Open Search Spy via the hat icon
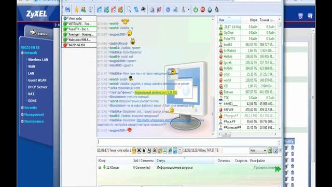 click(x=143, y=9)
